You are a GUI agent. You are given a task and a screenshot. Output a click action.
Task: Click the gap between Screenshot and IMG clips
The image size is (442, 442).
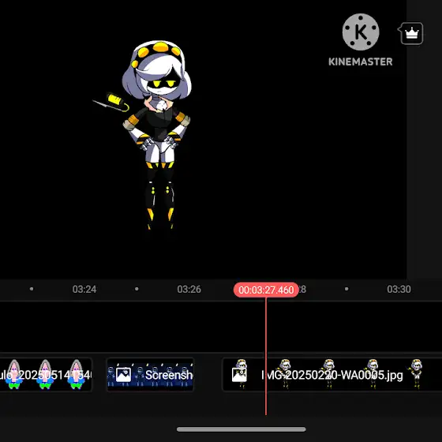[208, 375]
